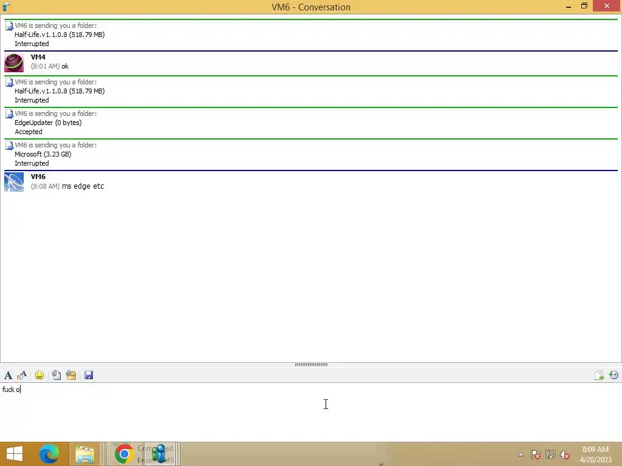The height and width of the screenshot is (466, 622).
Task: Click the VM4 sender name
Action: coord(38,57)
